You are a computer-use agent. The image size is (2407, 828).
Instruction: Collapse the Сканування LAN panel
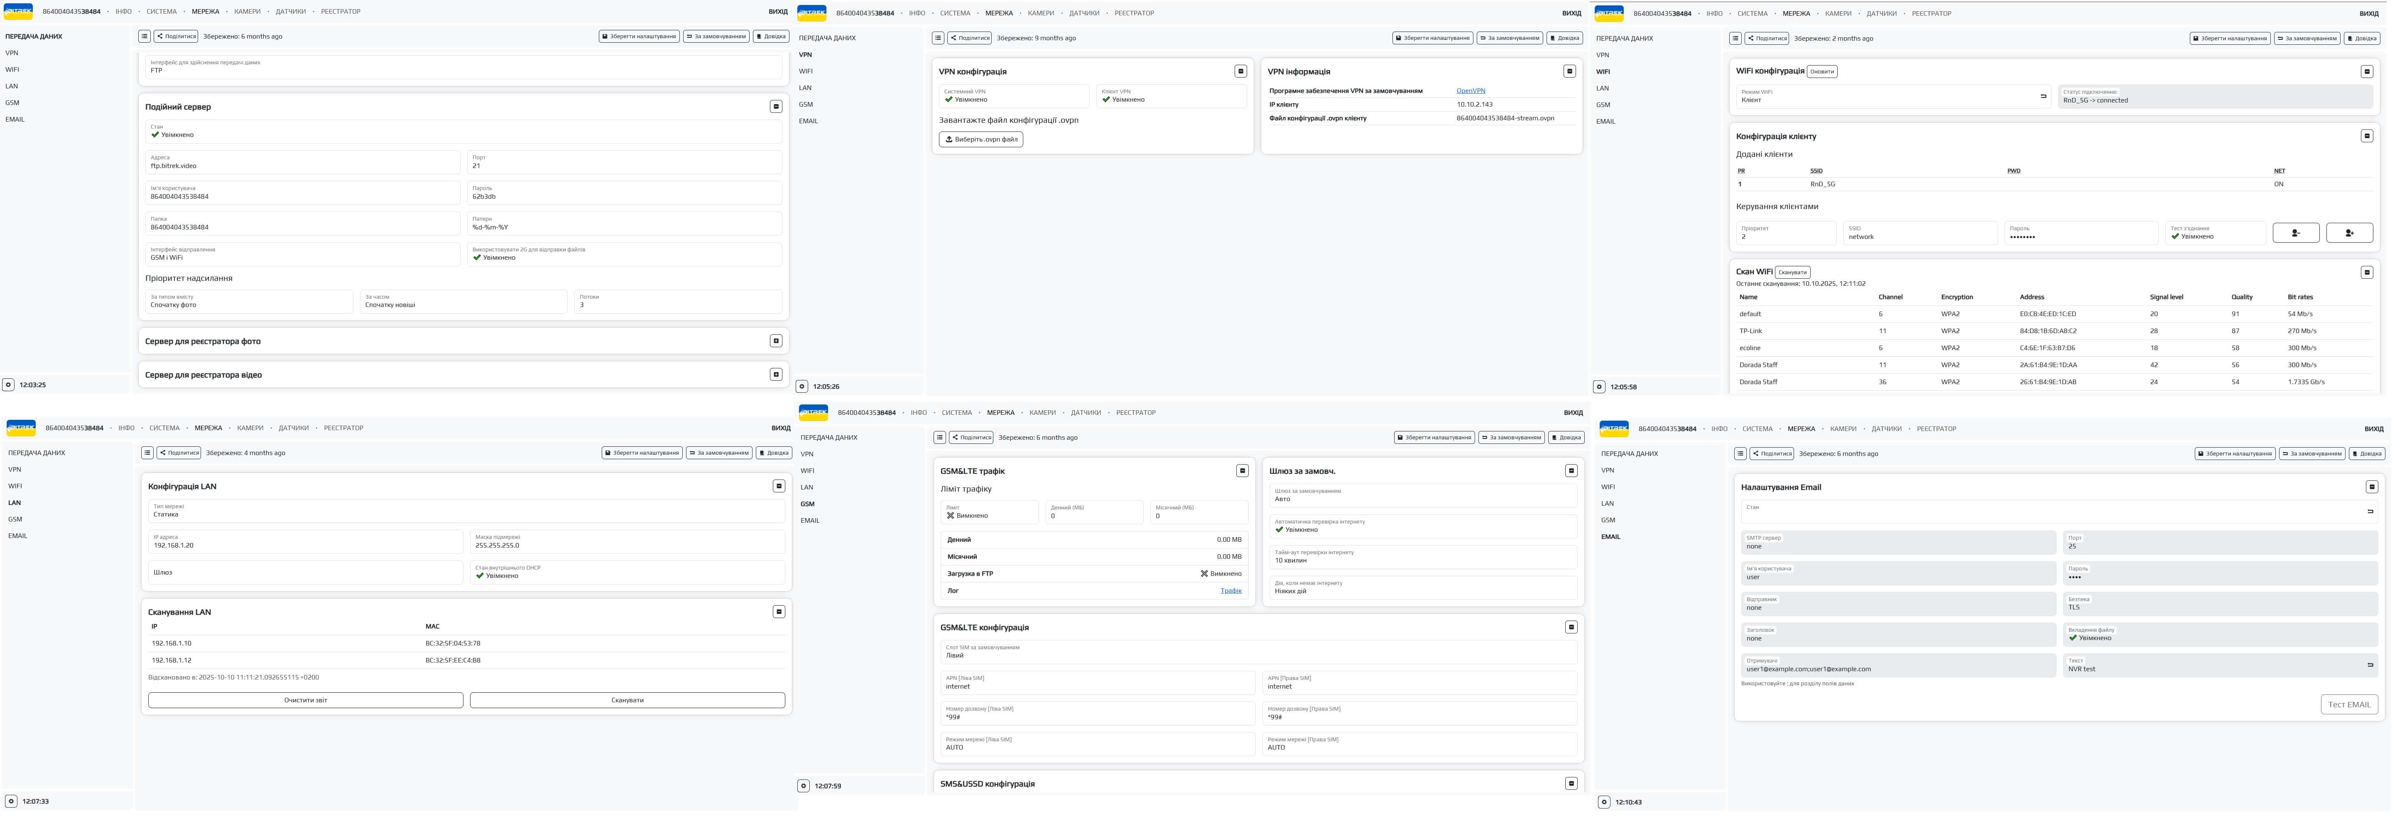tap(778, 612)
